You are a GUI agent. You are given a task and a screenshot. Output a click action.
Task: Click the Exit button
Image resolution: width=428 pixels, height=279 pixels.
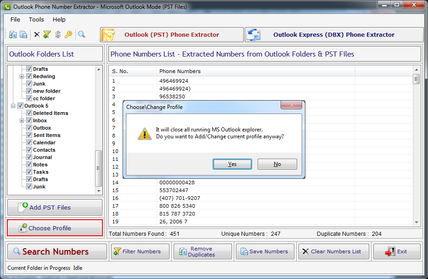pyautogui.click(x=397, y=251)
